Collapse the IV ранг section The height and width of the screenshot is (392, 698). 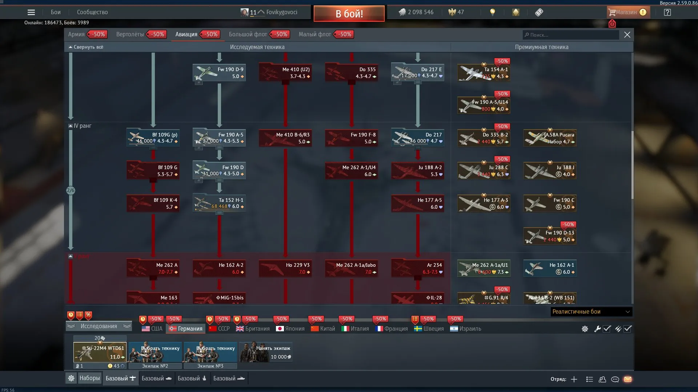[x=71, y=126]
